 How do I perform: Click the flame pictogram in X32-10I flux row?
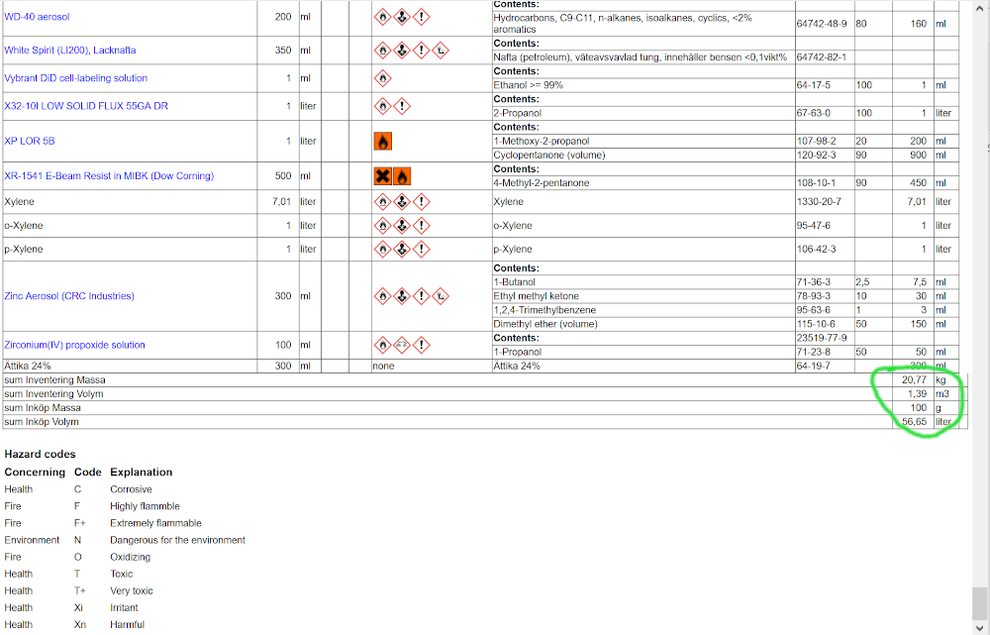[x=382, y=106]
